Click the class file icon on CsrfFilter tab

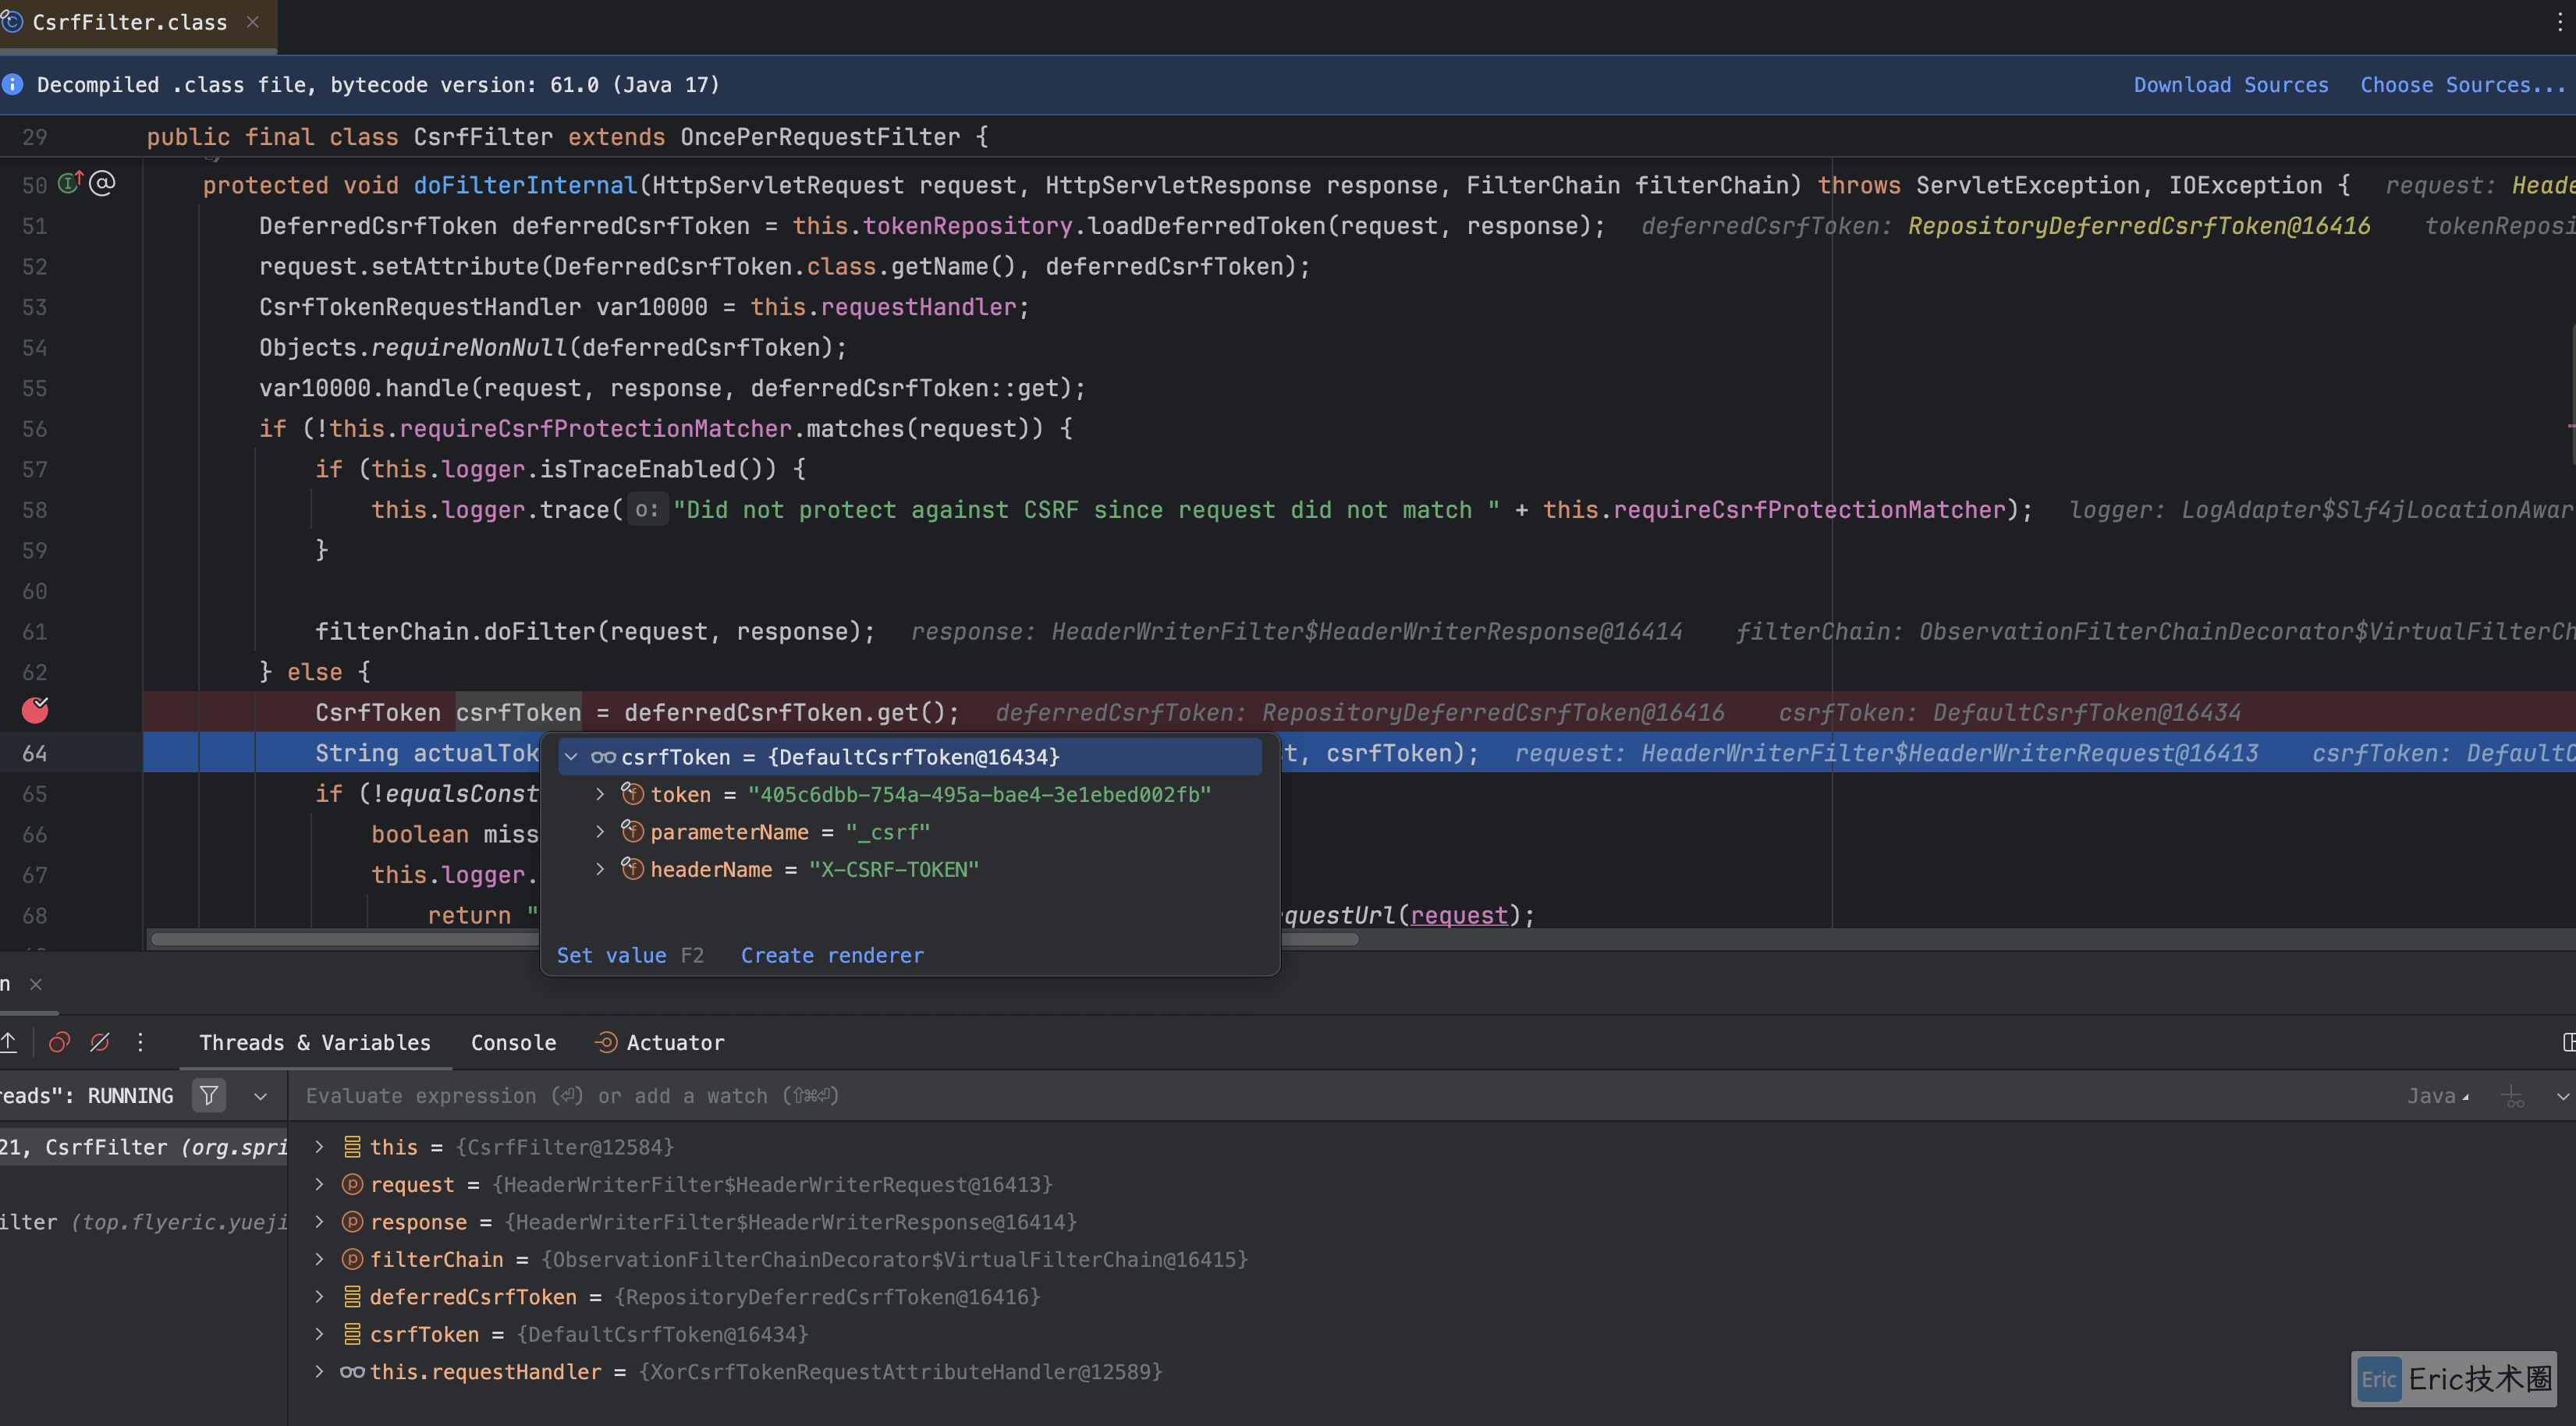(12, 22)
